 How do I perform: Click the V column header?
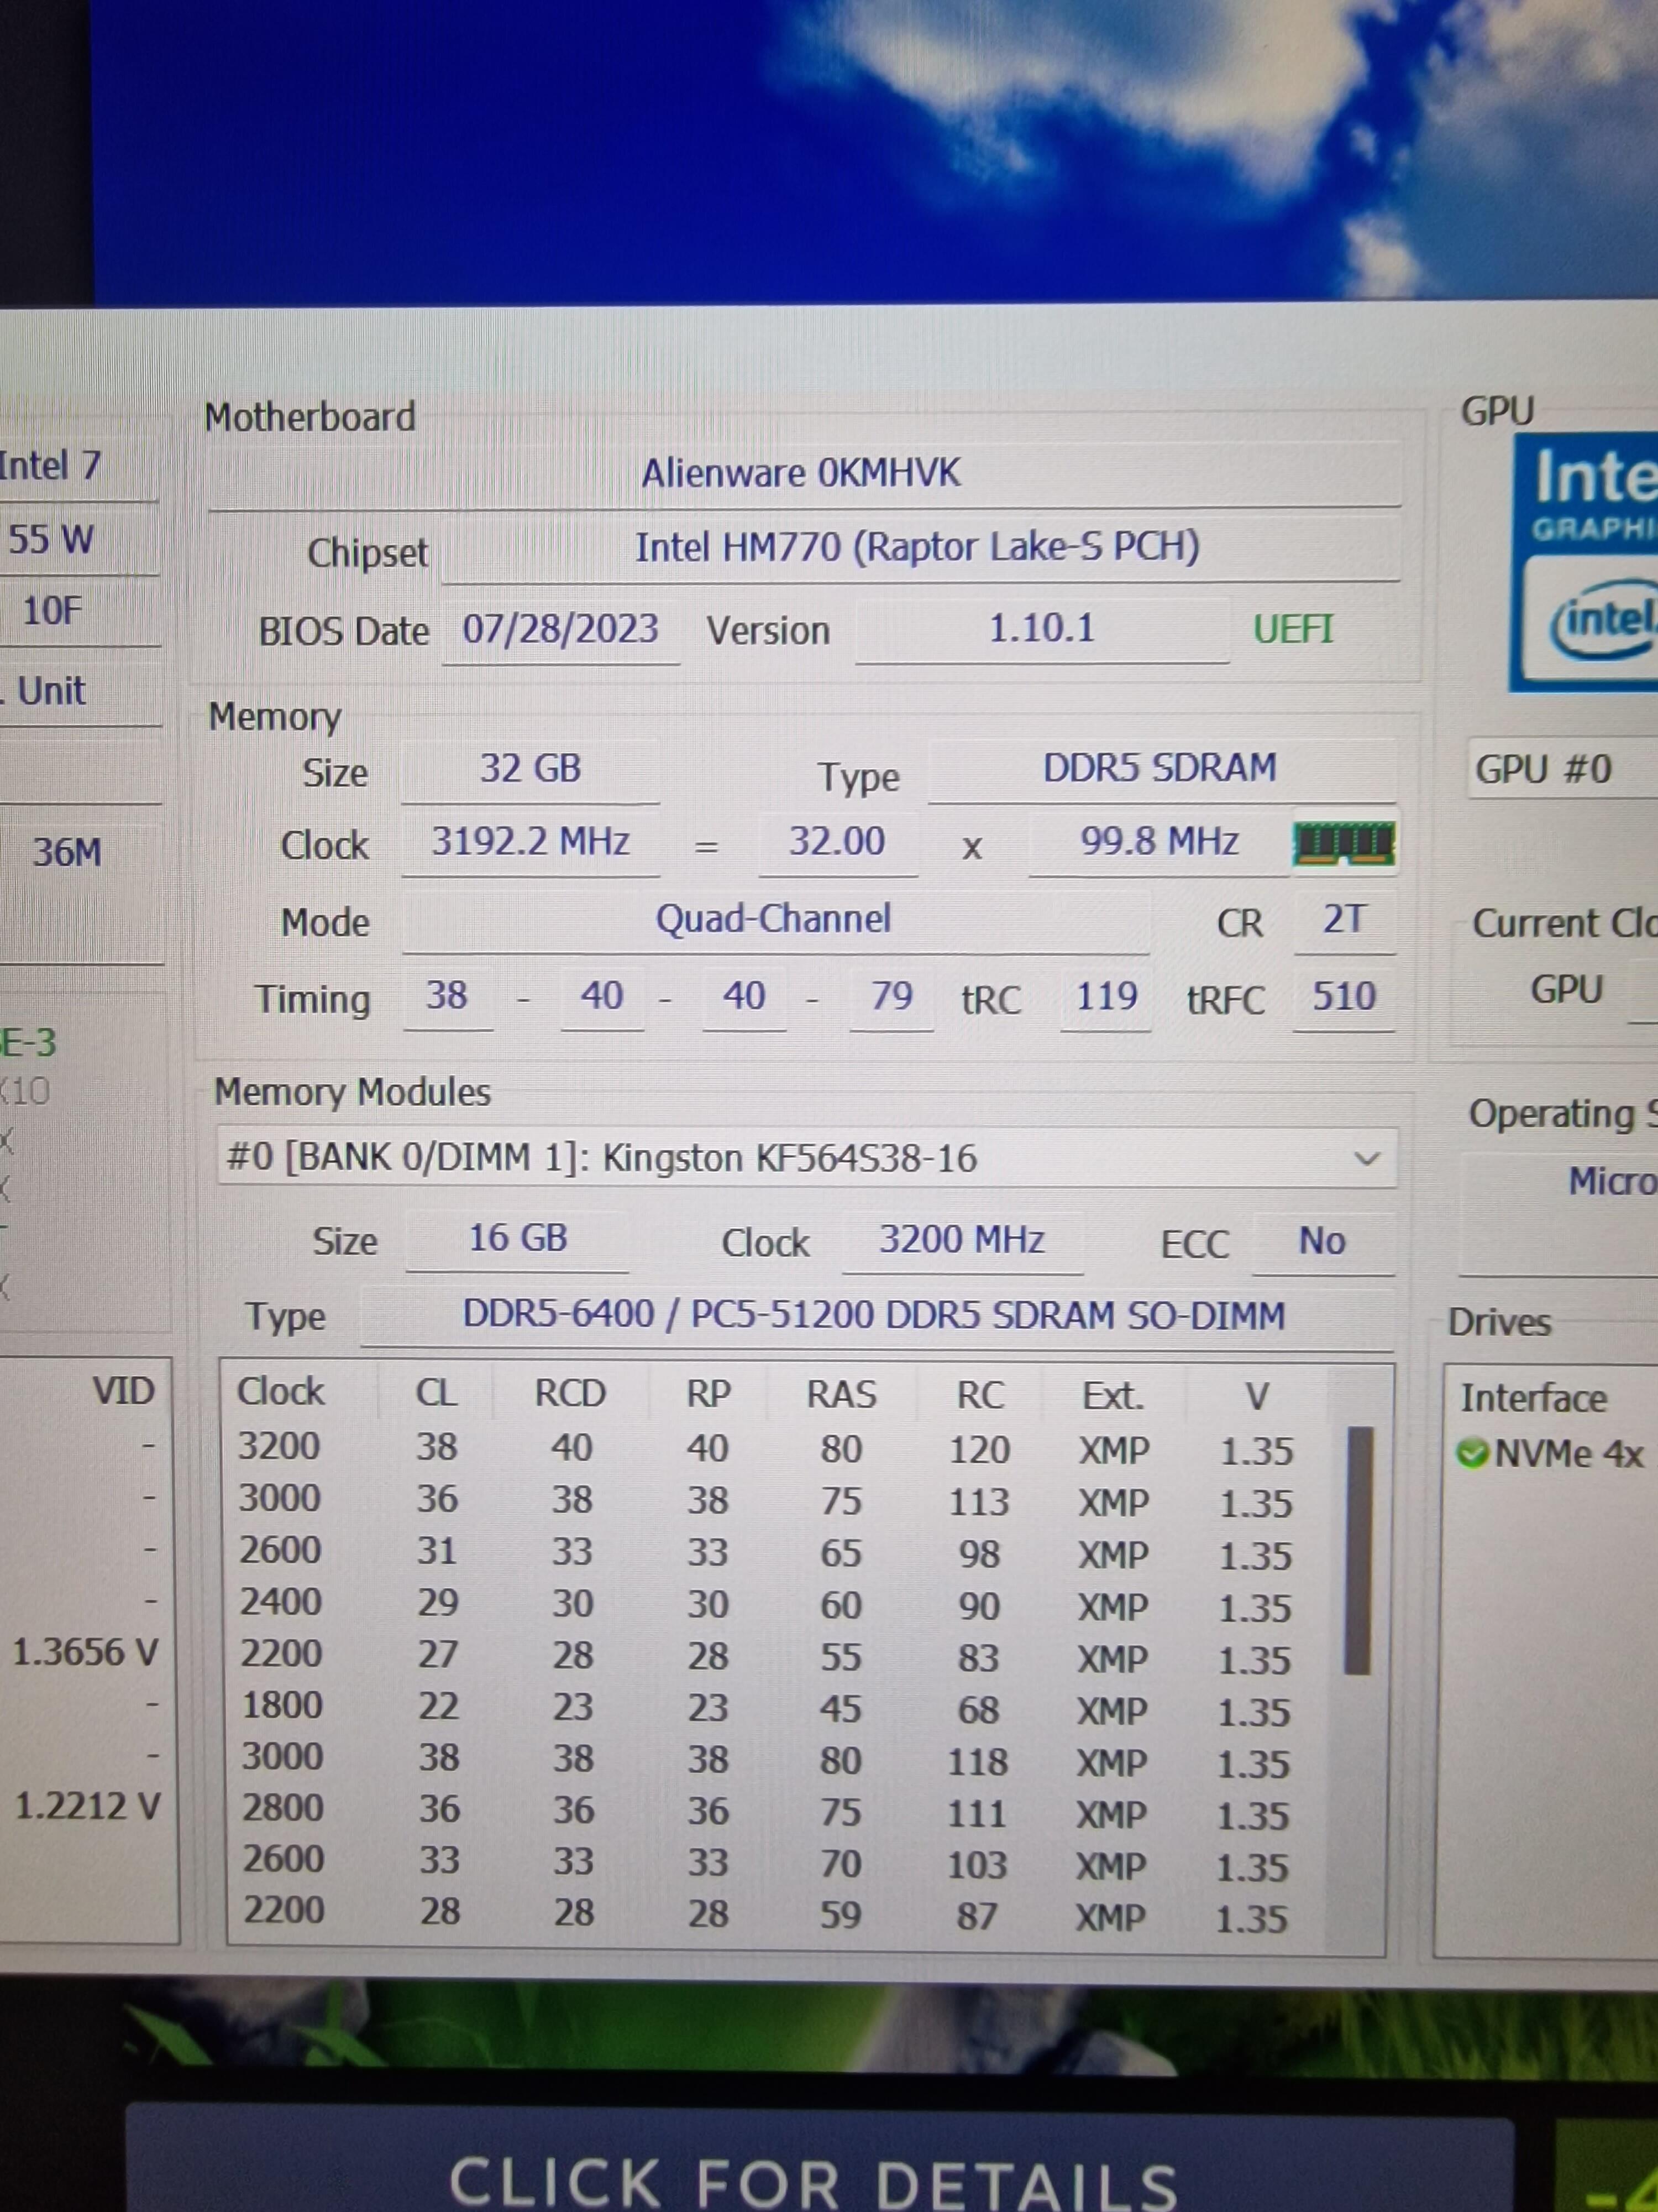coord(1256,1397)
